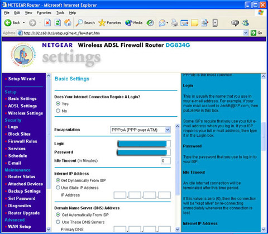
Task: Click the Print icon in the toolbar
Action: (174, 23)
